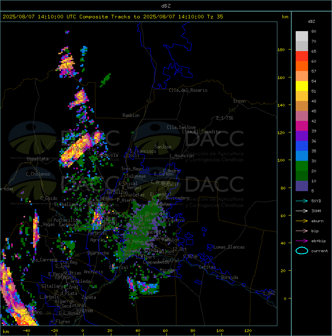The width and height of the screenshot is (332, 336).
Task: Click the 'Clla.del_Rosario' map label
Action: (x=188, y=90)
